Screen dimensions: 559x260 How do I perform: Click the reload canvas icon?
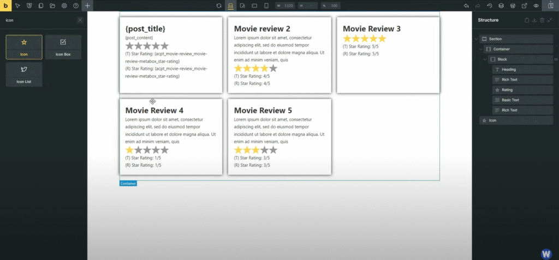point(219,5)
